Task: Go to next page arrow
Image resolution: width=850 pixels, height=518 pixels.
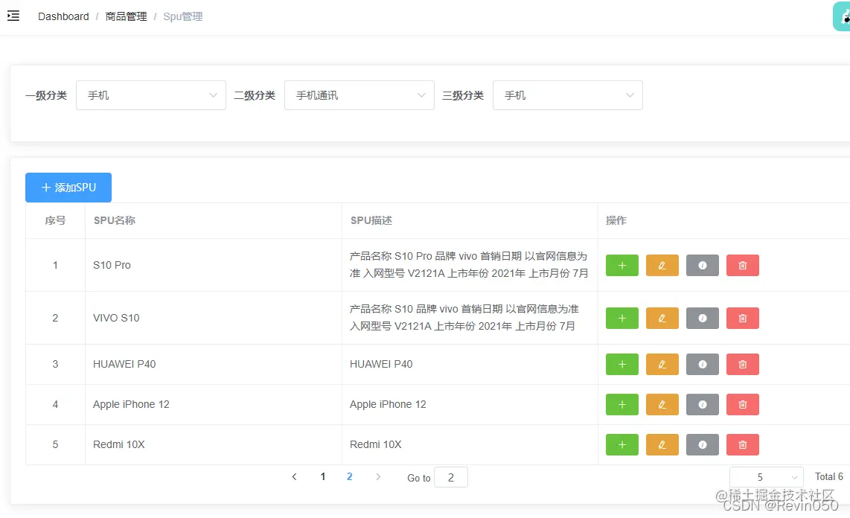Action: coord(378,477)
